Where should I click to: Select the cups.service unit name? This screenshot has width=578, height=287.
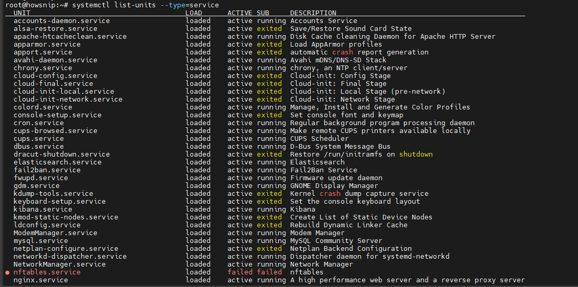[39, 139]
